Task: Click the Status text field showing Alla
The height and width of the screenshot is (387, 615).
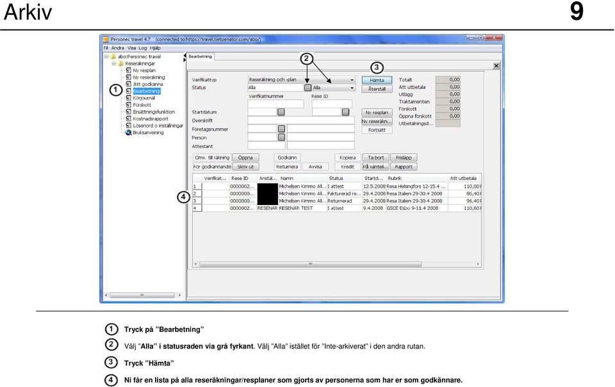Action: tap(275, 87)
